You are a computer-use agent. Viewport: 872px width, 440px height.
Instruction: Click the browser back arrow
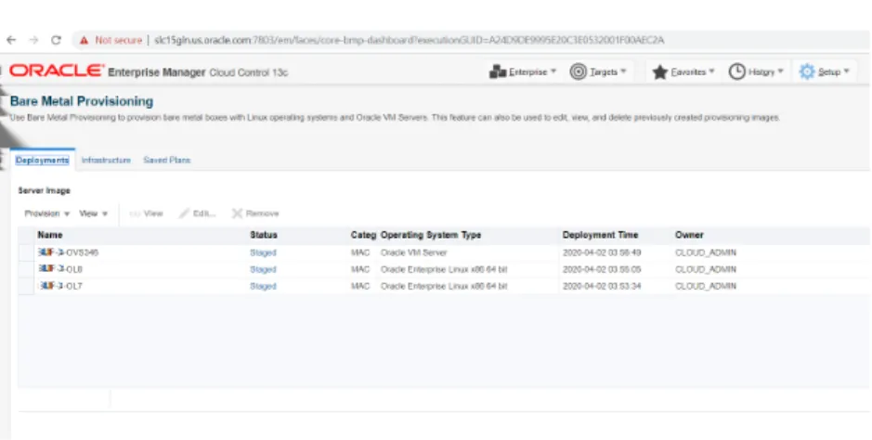click(x=11, y=40)
